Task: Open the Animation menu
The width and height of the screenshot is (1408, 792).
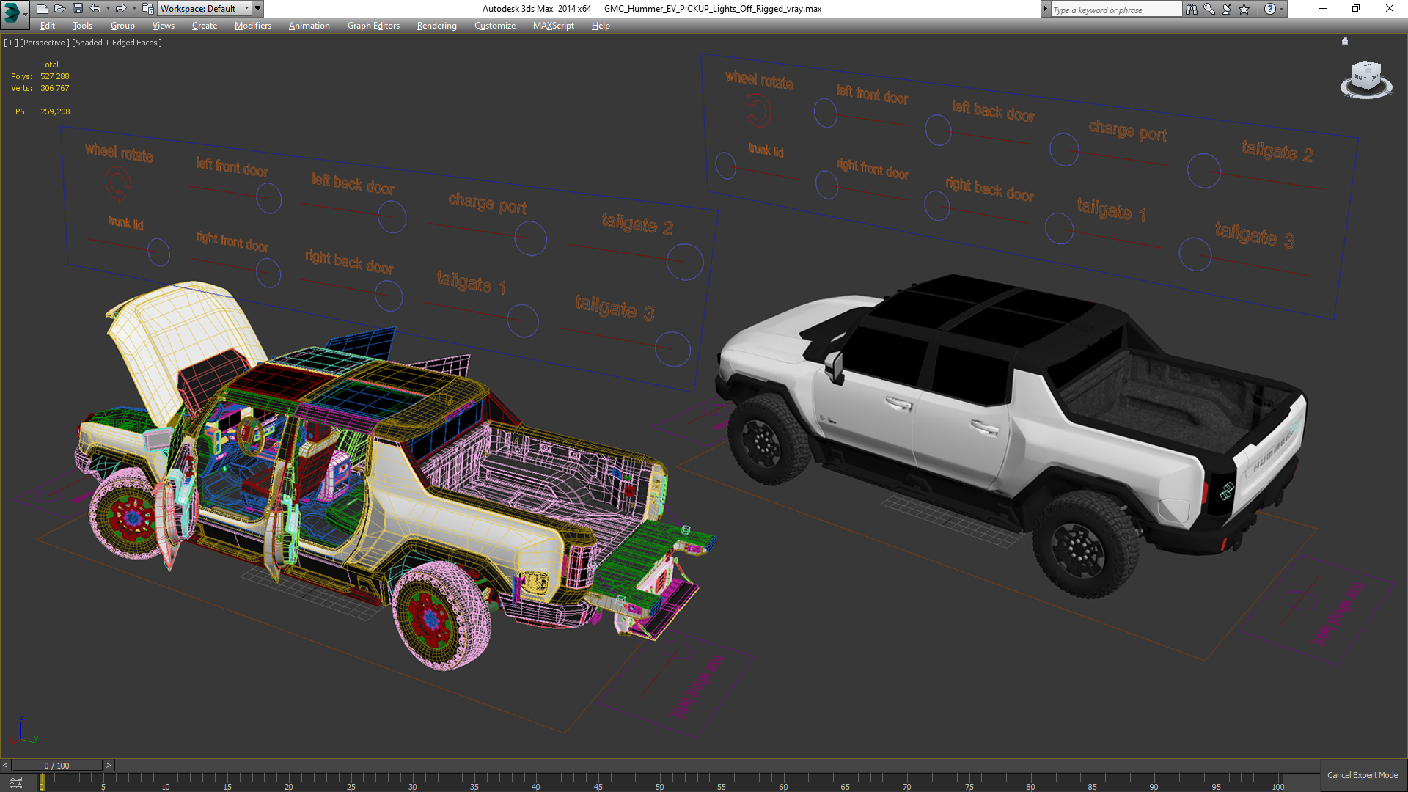Action: pos(309,26)
